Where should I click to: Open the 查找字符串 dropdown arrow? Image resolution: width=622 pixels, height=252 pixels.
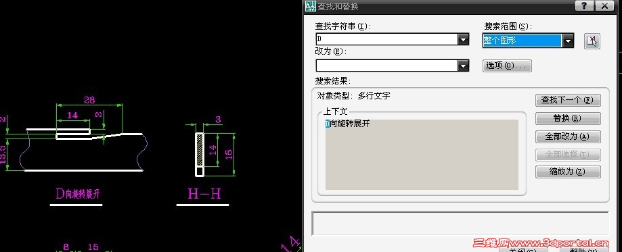point(464,40)
